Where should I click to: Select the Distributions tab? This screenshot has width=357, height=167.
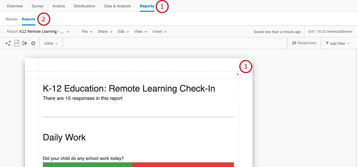tap(84, 6)
